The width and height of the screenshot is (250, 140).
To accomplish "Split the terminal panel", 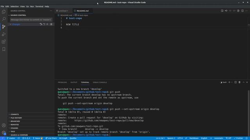I will click(x=236, y=82).
